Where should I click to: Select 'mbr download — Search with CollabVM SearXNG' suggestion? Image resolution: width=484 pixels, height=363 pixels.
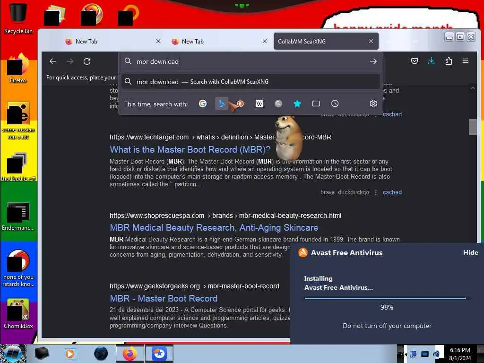[x=251, y=82]
